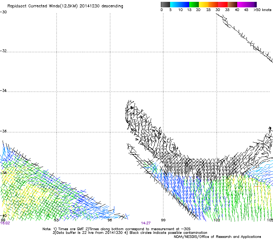The width and height of the screenshot is (273, 239).
Task: Click the latitude label -34
Action: coord(3,90)
